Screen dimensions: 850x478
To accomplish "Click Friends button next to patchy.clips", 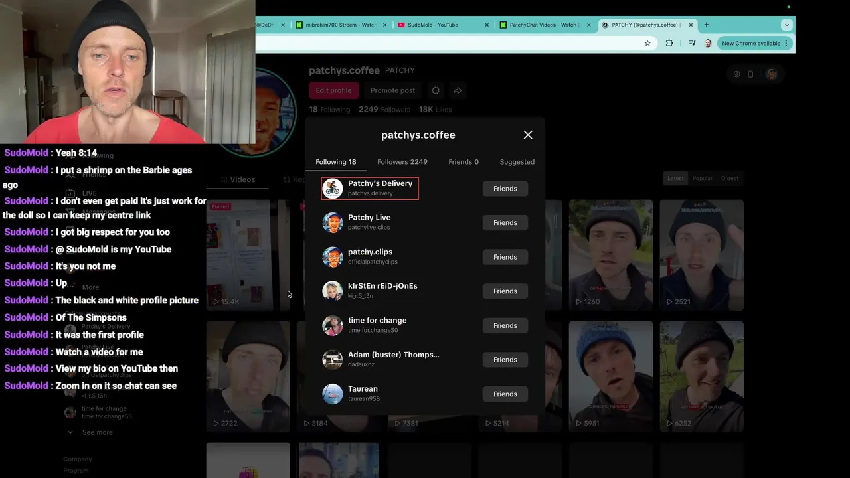I will (505, 257).
